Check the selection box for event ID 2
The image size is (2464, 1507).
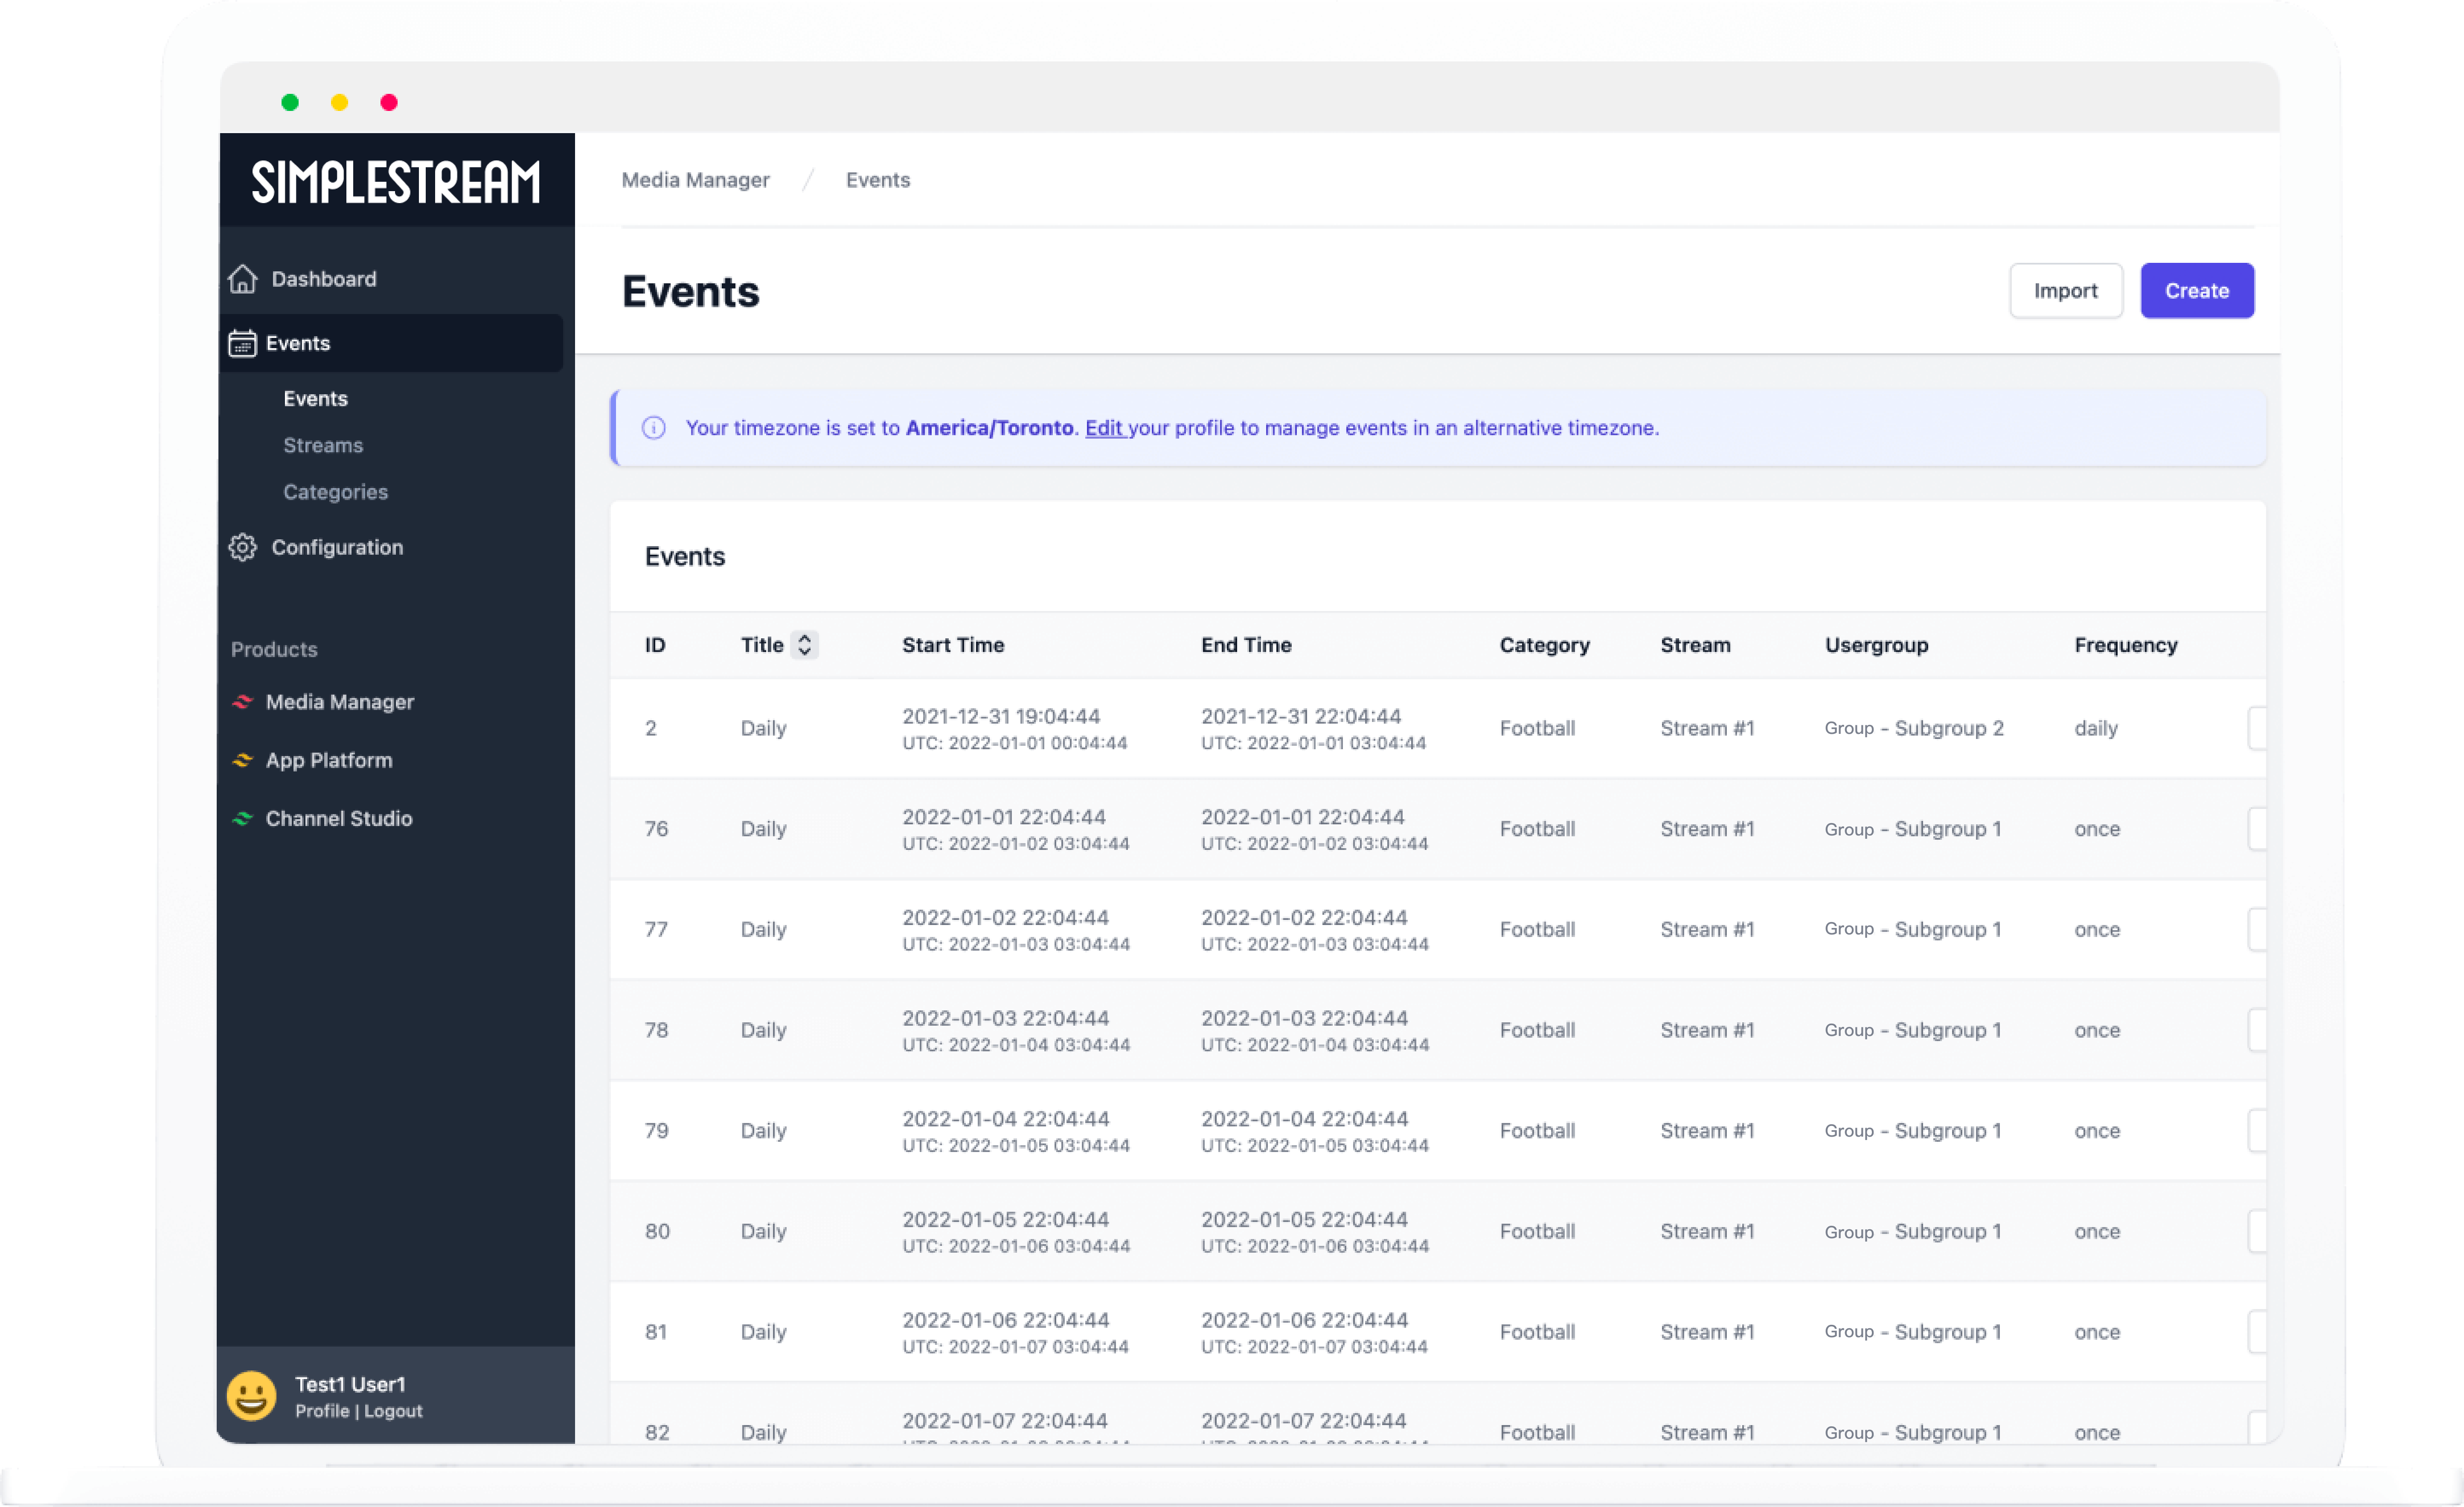(2258, 728)
